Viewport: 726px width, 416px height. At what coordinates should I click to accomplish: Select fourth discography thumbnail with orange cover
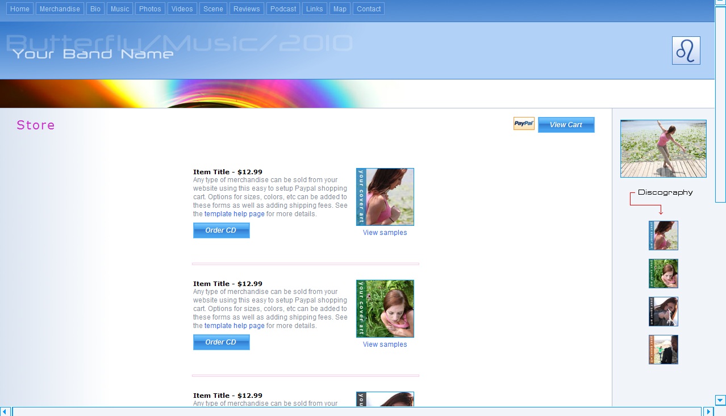tap(664, 350)
